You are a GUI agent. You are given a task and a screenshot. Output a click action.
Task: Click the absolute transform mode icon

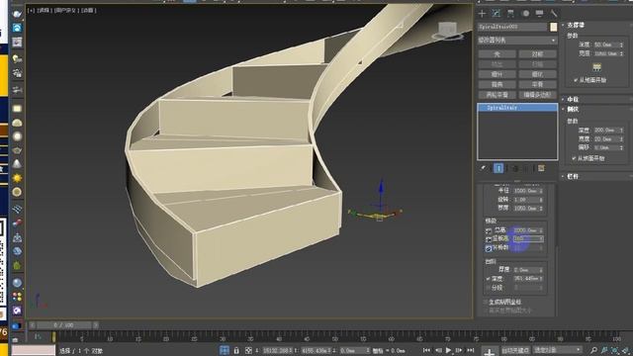click(x=248, y=350)
